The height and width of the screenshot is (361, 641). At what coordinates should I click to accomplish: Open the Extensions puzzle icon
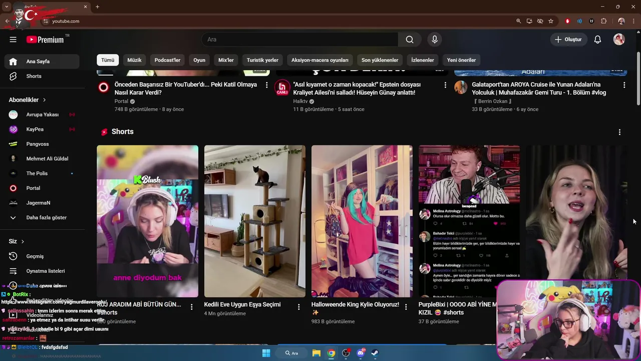[x=603, y=21]
